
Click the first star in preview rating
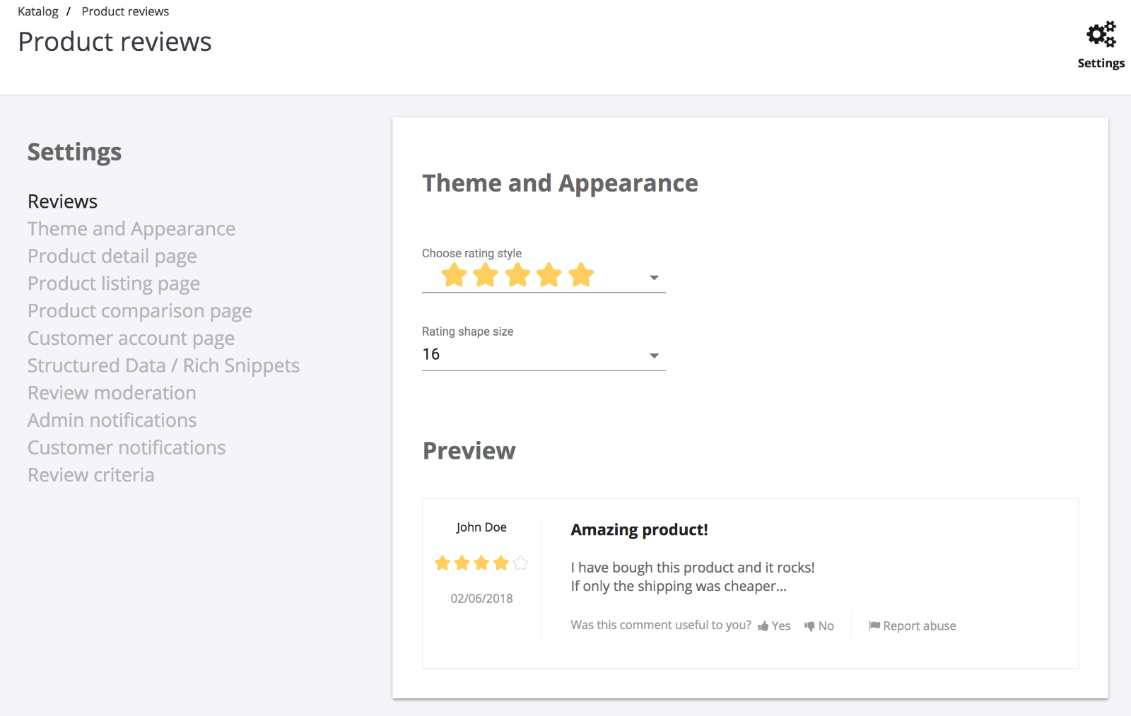point(443,563)
